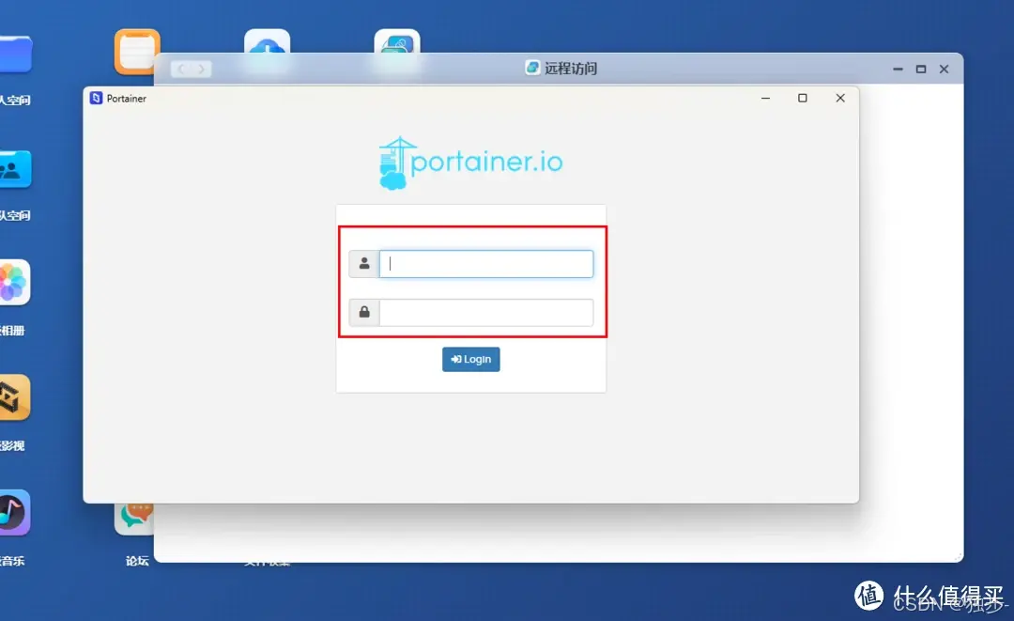Close the Portainer window
1014x621 pixels.
point(840,99)
